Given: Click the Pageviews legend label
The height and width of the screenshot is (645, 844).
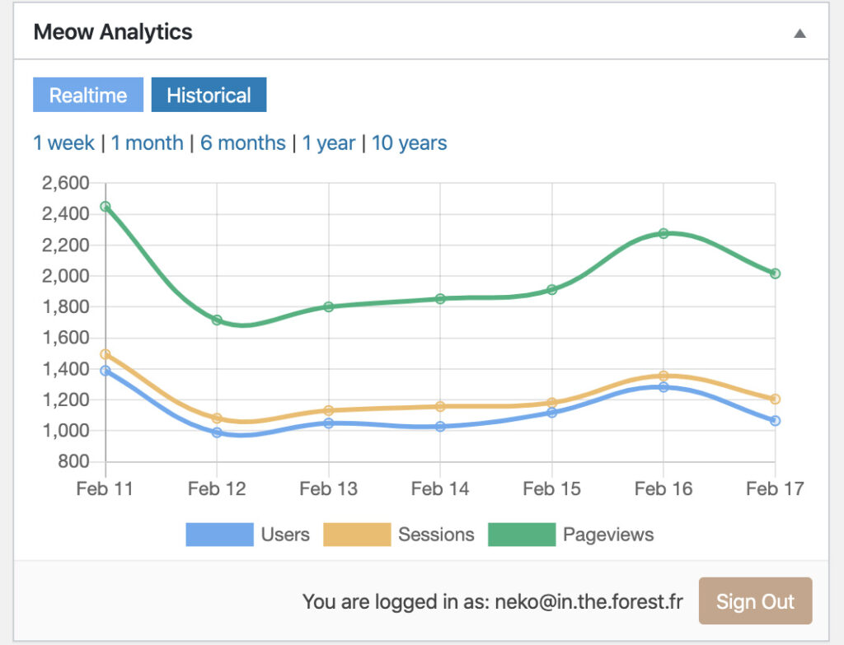Looking at the screenshot, I should 608,535.
